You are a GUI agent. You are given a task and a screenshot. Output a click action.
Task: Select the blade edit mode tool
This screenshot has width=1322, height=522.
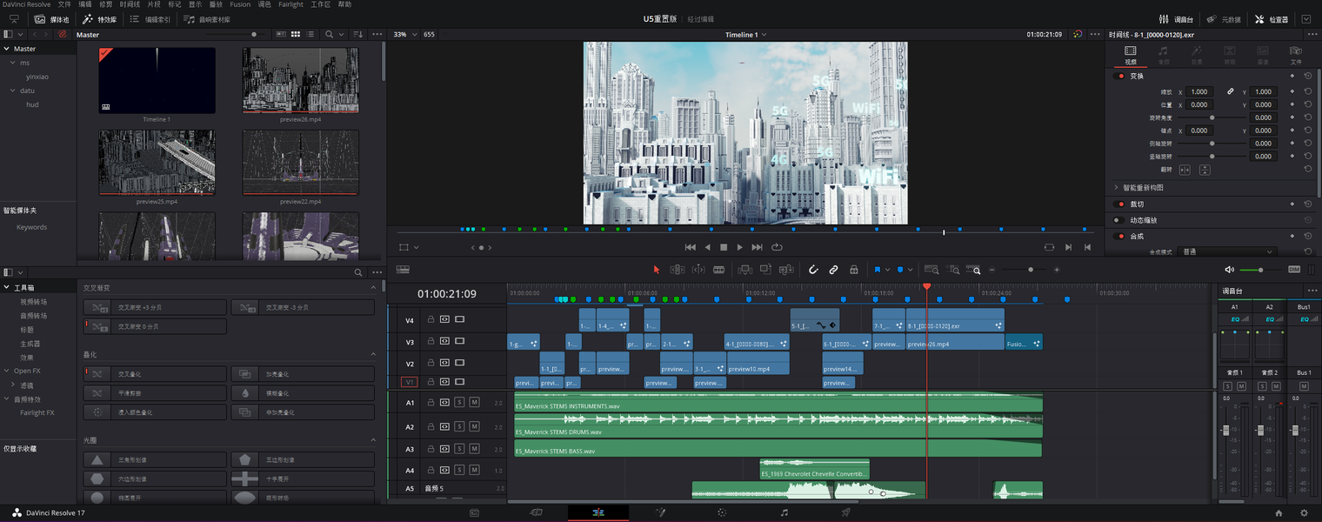click(x=719, y=270)
